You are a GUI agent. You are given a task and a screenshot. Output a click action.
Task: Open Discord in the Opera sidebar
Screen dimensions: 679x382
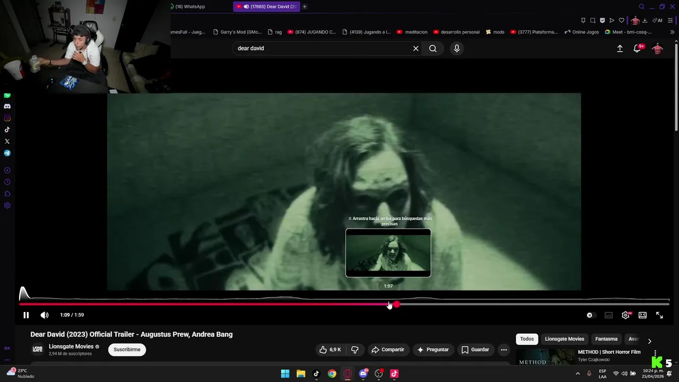(7, 107)
